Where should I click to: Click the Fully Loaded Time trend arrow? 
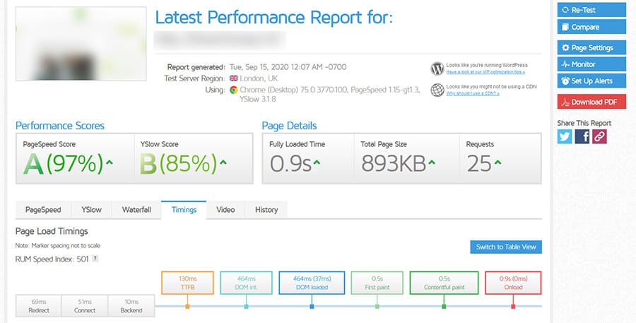pos(317,163)
